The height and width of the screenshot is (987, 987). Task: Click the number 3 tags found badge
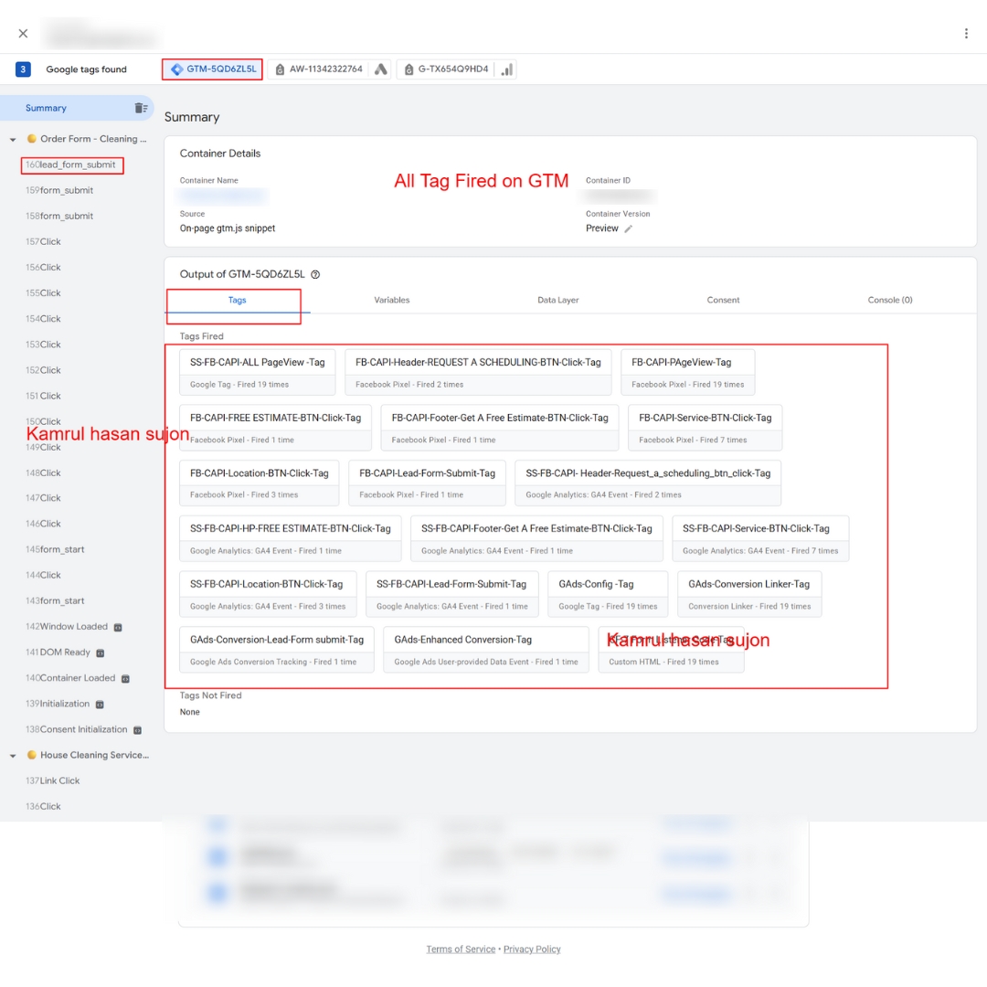tap(23, 69)
